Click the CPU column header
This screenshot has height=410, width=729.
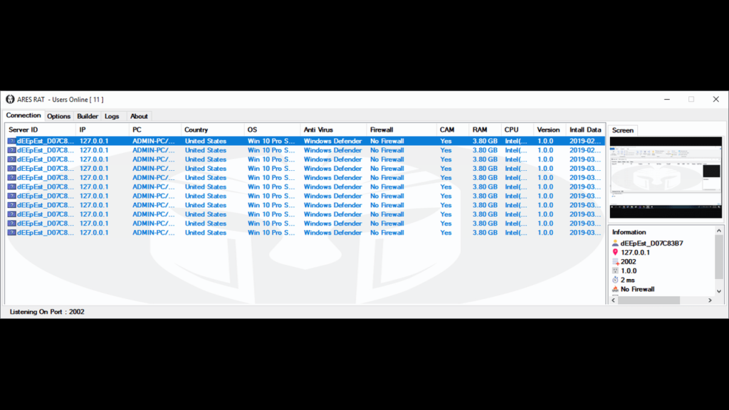[x=517, y=130]
